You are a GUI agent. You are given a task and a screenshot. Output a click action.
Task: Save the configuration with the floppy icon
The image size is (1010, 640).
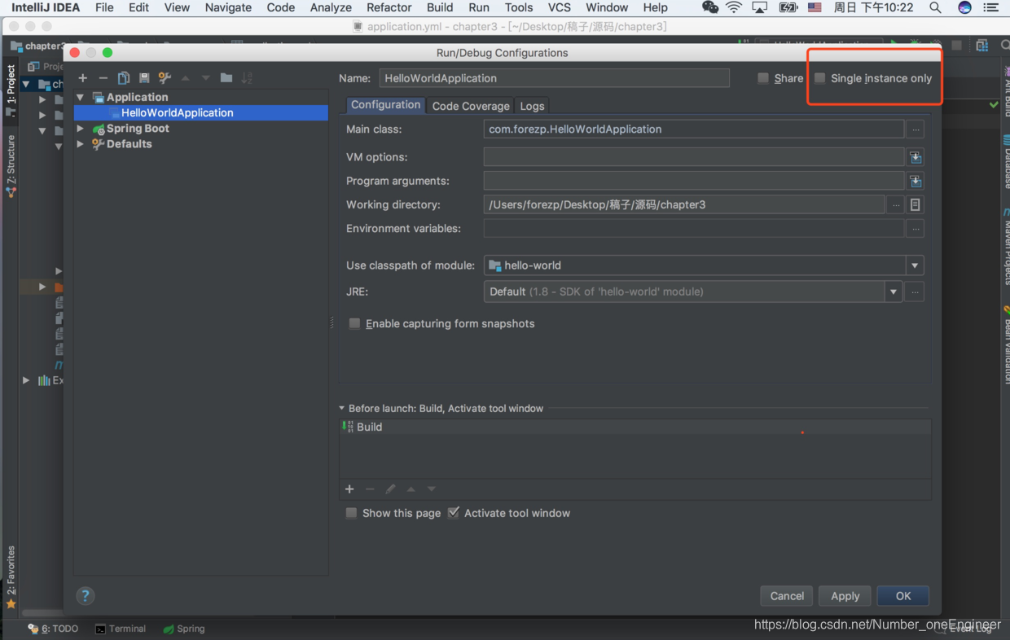click(x=144, y=78)
